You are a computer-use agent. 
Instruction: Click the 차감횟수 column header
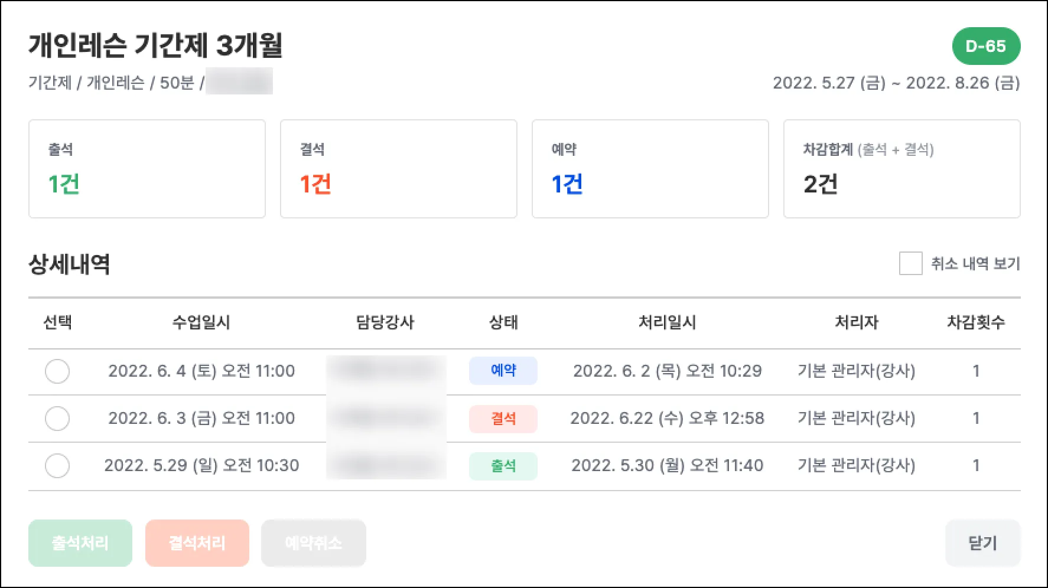pyautogui.click(x=975, y=322)
